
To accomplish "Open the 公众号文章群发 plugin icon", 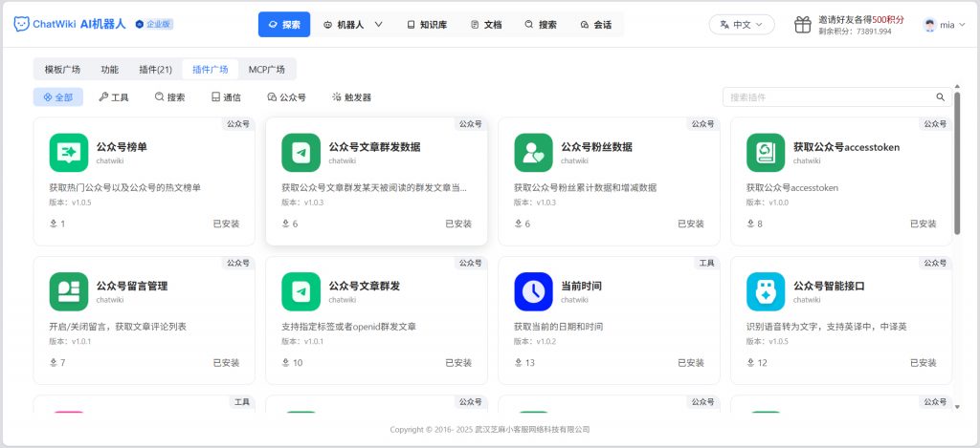I will [301, 291].
